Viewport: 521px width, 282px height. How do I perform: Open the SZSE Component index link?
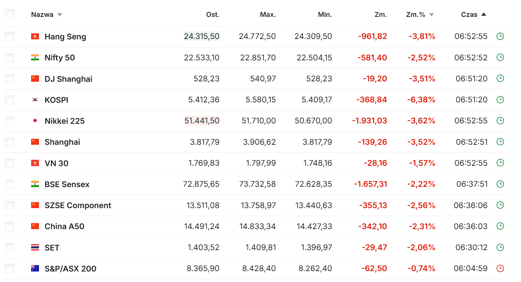[x=78, y=205]
